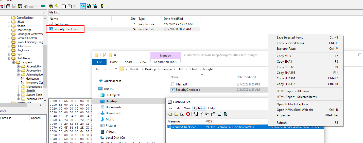Open the toolbar overflow dropdown arrow
Image resolution: width=363 pixels, height=143 pixels.
[x=107, y=8]
